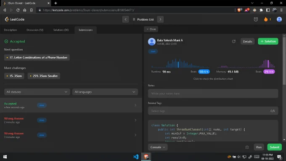Viewport: 286px width, 161px height.
Task: Click the LeetCode logo
Action: pos(14,19)
